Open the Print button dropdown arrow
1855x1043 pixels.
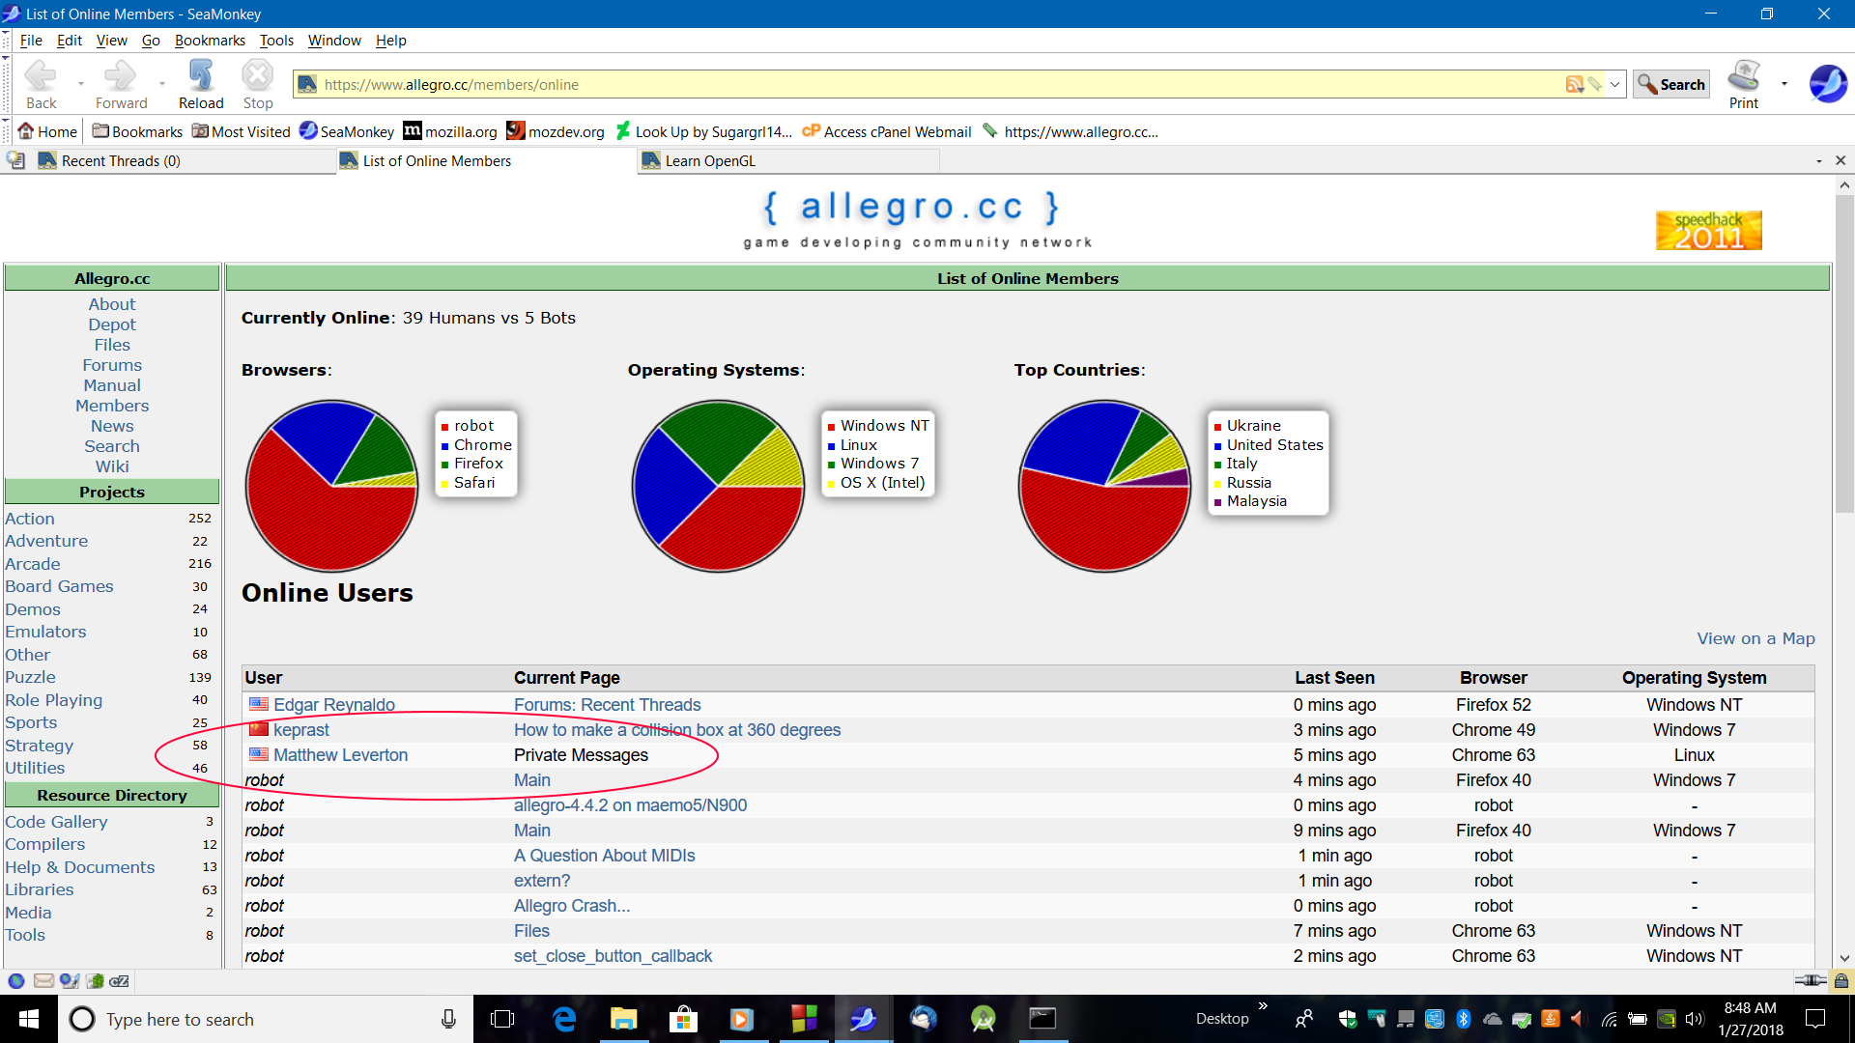tap(1784, 84)
